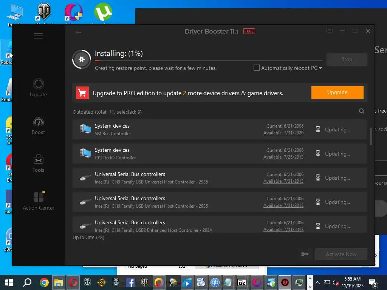Switch to Driver Booster taskbar icon
Image resolution: width=387 pixels, height=290 pixels.
pos(285,282)
